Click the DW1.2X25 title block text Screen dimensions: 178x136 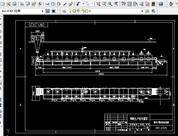[x=161, y=128]
